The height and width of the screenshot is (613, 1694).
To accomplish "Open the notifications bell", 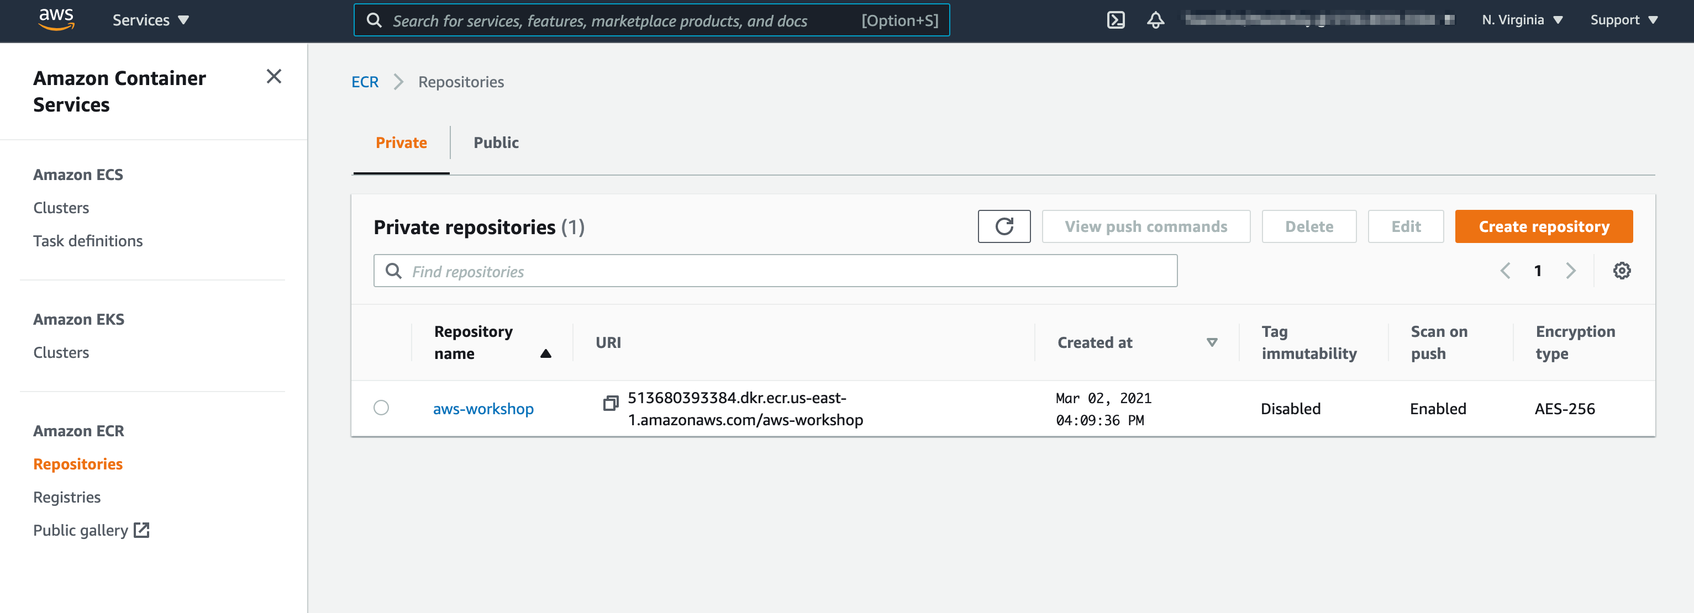I will 1155,20.
